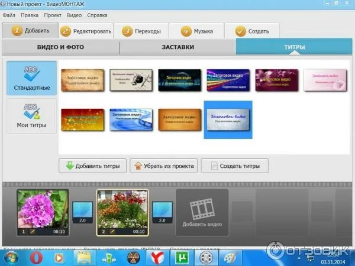Open the Видео menu

pyautogui.click(x=75, y=15)
